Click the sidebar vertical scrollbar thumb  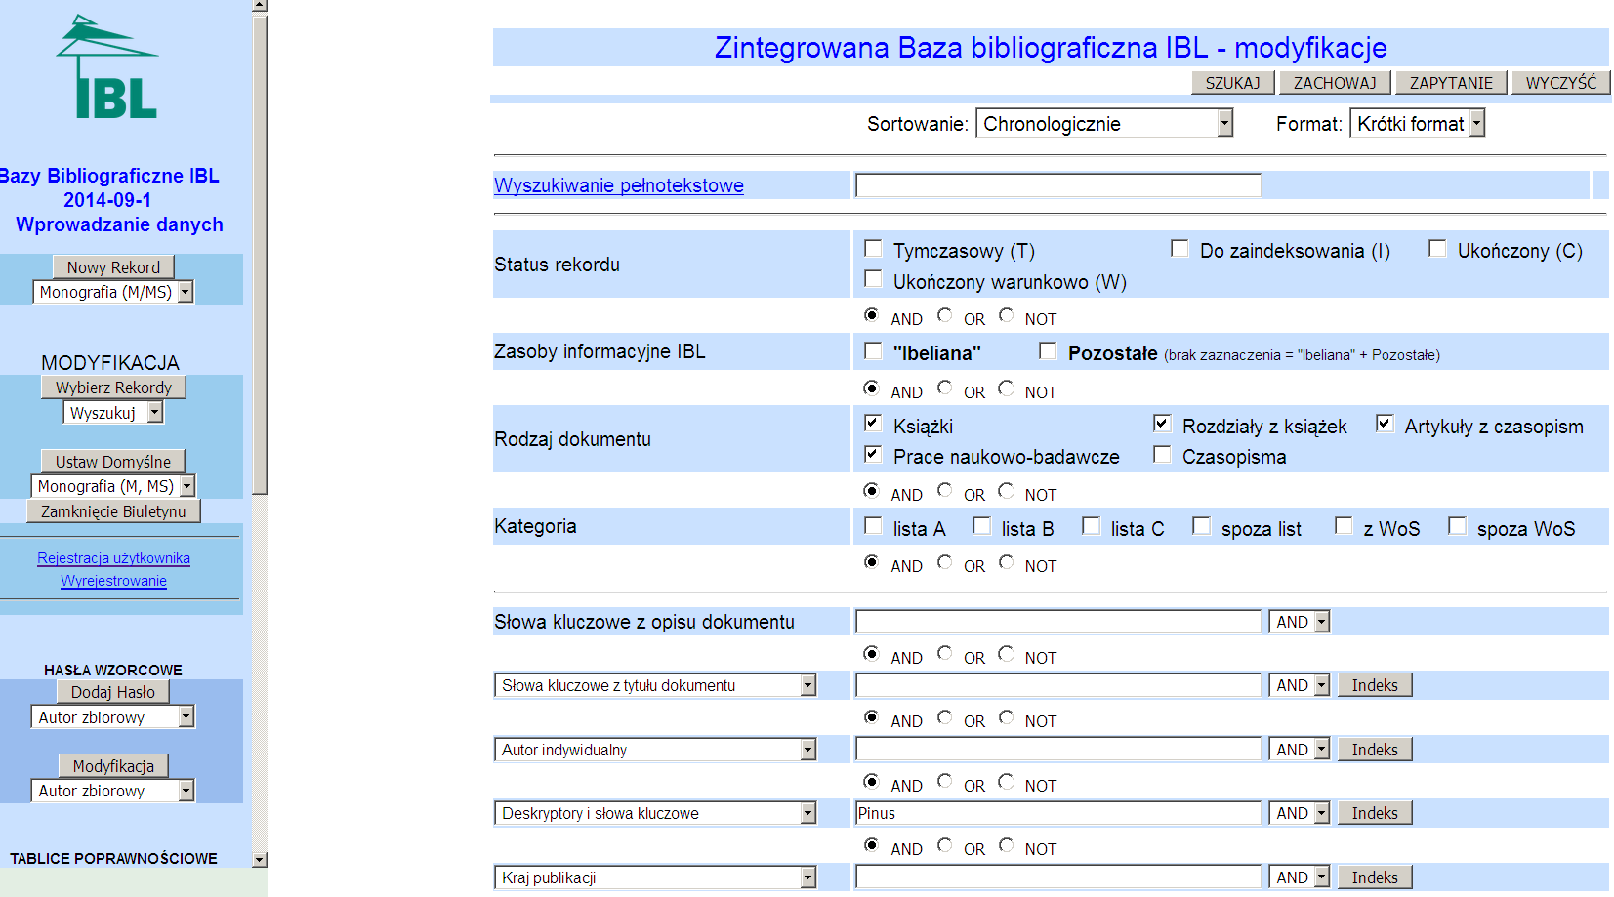tap(260, 254)
